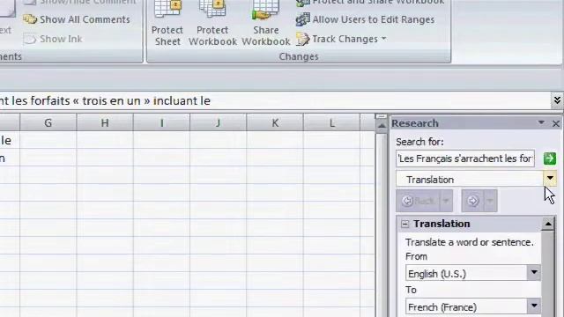The image size is (564, 317).
Task: Click the Research pane Back button
Action: [x=418, y=201]
